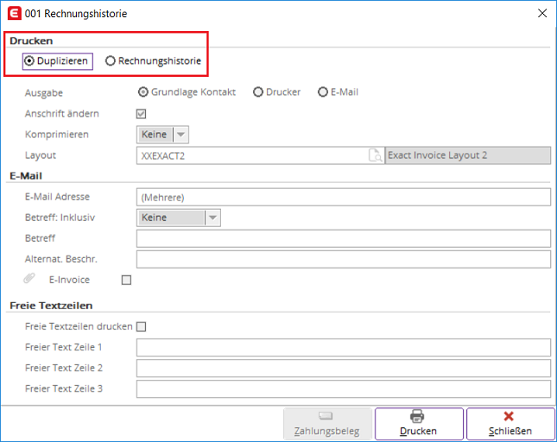Click the Freier Text Zeile 1 field
Image resolution: width=557 pixels, height=442 pixels.
click(x=344, y=348)
